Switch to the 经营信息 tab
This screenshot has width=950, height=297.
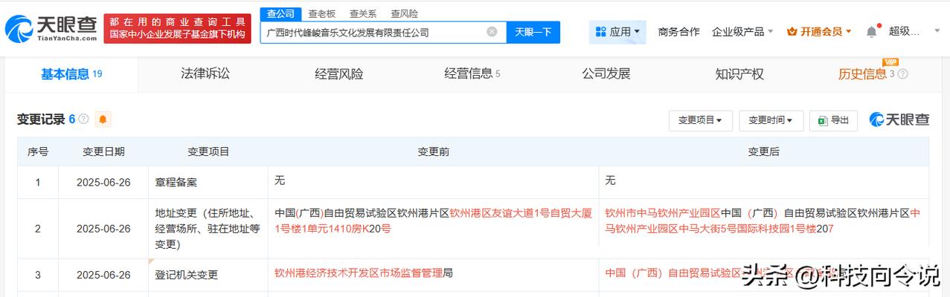point(472,74)
